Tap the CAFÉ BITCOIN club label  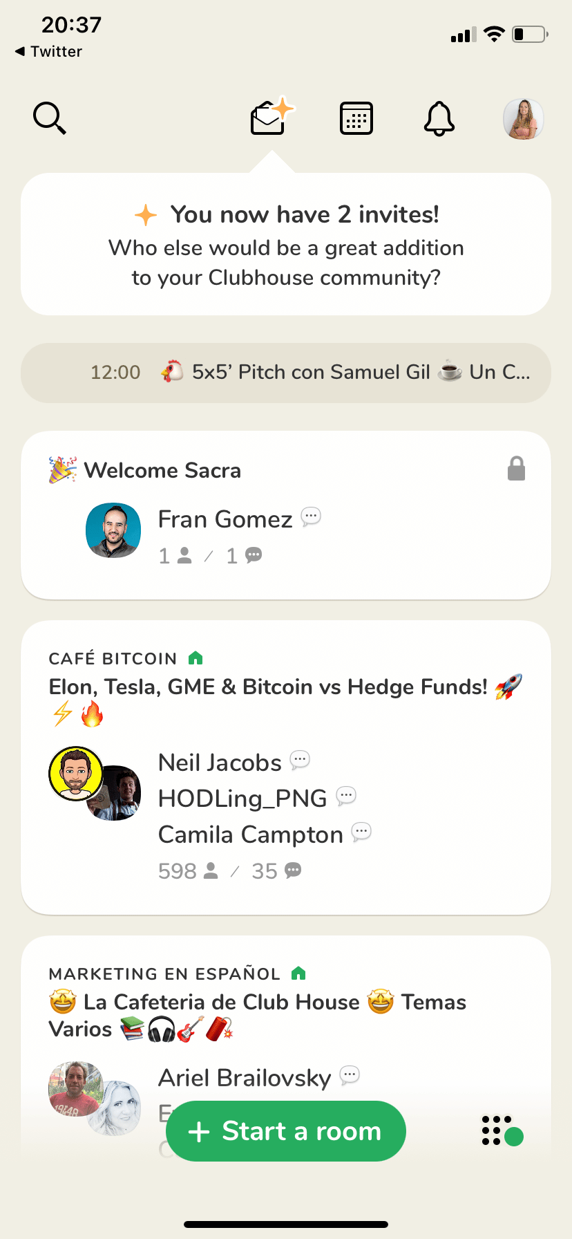113,659
